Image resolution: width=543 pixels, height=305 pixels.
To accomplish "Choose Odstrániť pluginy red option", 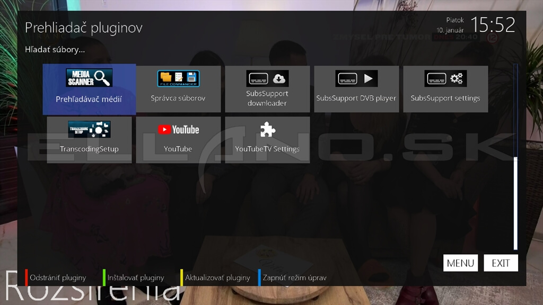I will (58, 277).
